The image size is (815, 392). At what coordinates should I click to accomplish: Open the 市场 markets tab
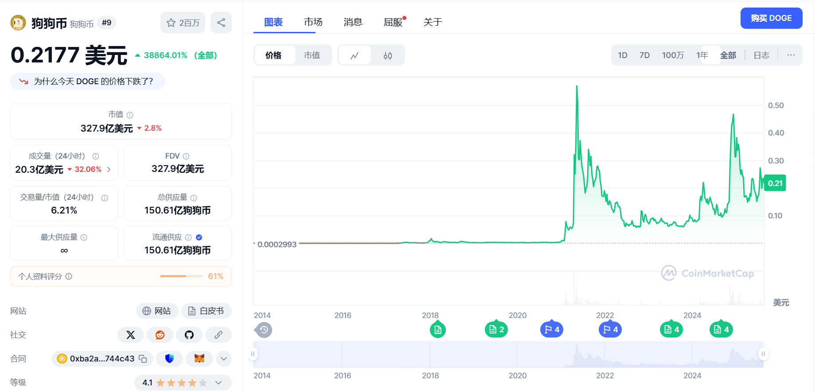tap(313, 22)
